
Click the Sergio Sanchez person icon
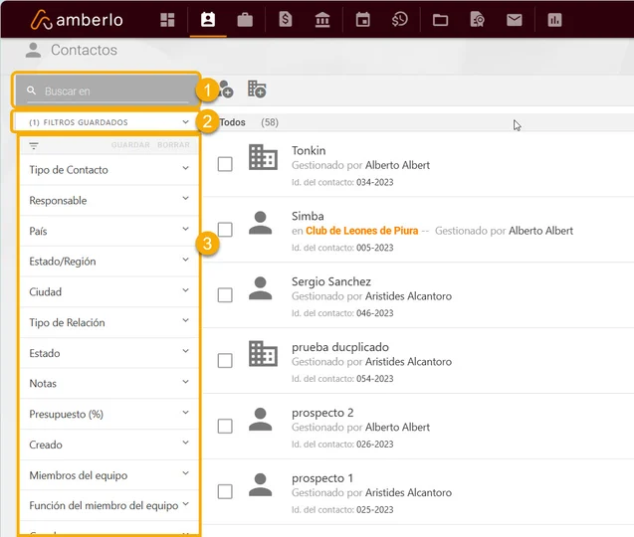[x=261, y=288]
